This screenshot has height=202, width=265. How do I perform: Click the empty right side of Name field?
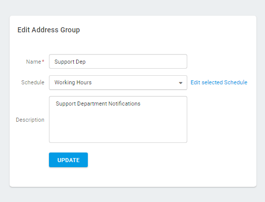[144, 62]
